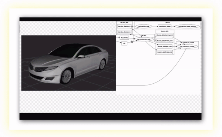Select the /vehicle/dbw_node ellipse node
Screen dimensions: 222x137
point(144,26)
